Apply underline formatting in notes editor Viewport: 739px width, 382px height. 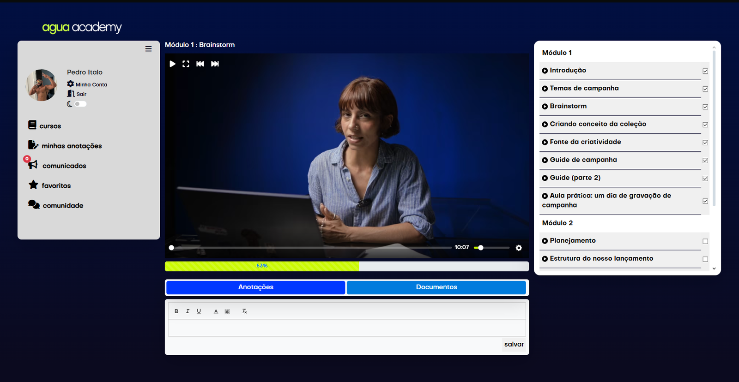coord(199,311)
